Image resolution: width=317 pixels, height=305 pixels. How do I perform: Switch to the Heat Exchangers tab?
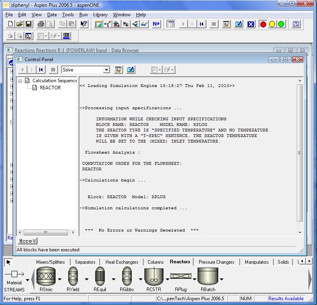point(122,262)
